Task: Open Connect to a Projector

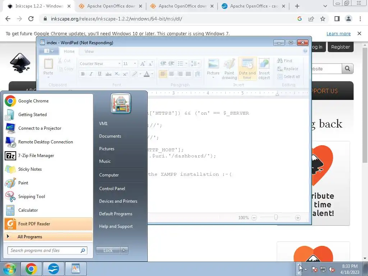Action: click(x=48, y=128)
